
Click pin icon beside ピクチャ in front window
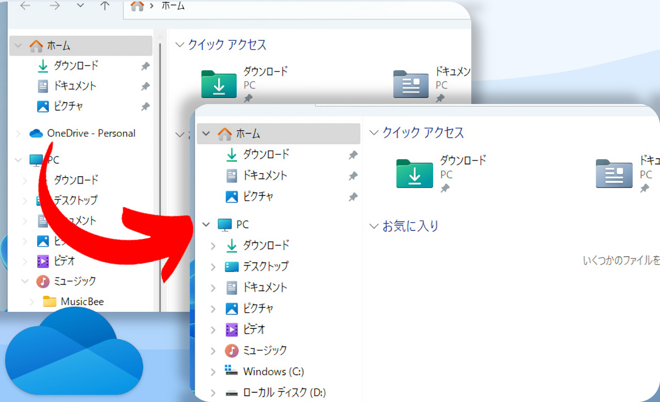(353, 197)
